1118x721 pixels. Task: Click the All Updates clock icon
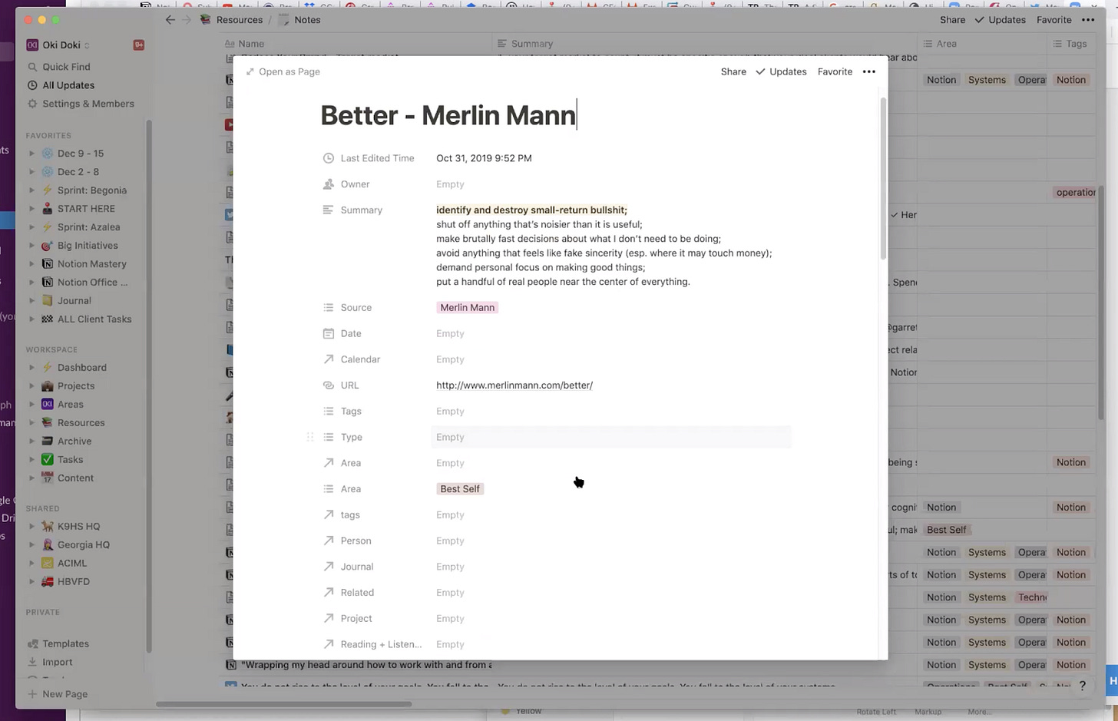point(32,85)
